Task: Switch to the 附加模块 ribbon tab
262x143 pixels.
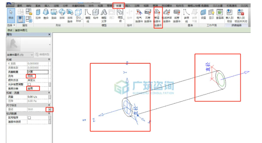Action: point(167,5)
